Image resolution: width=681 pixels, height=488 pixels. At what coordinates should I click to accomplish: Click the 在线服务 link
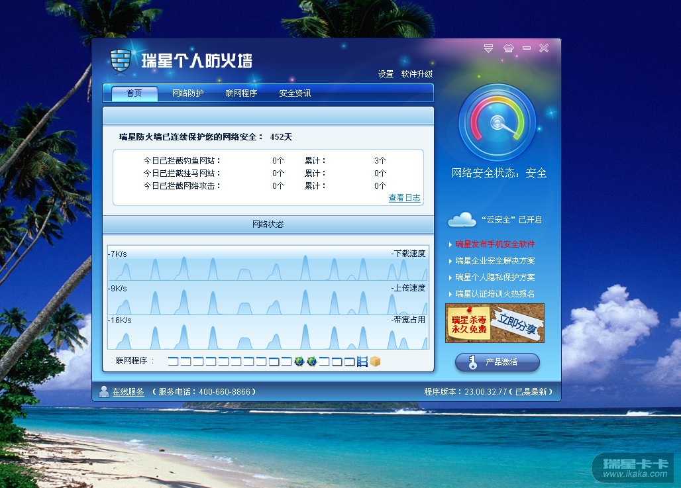tap(128, 391)
